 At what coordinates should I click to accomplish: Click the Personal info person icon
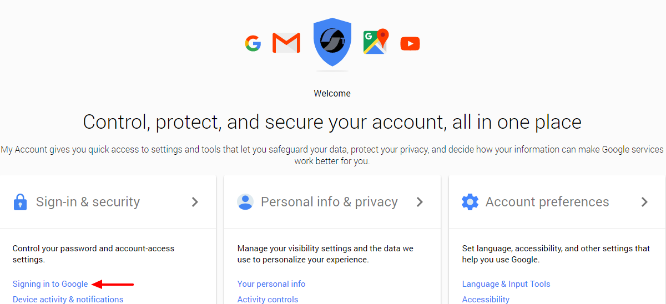(245, 202)
